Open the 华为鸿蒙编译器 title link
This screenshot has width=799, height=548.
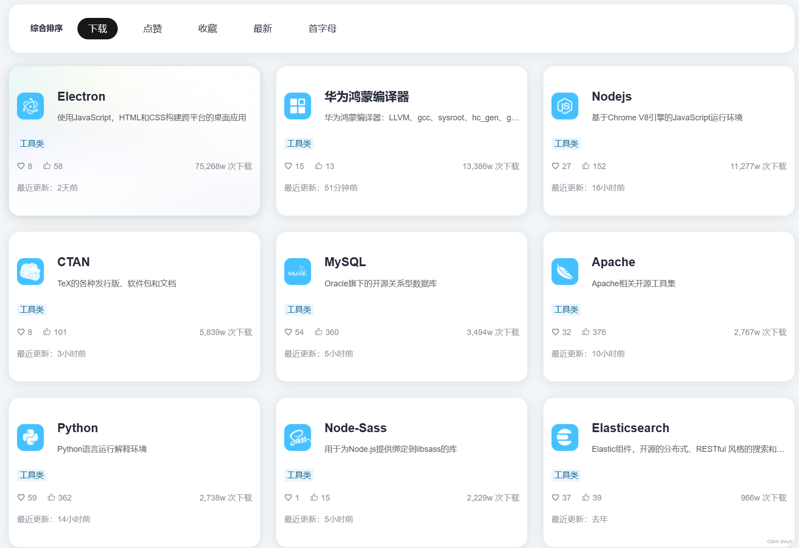tap(367, 96)
